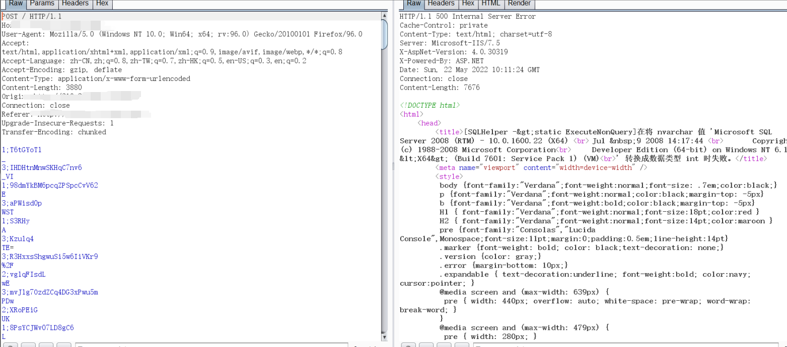Click the chunk data line TE=
Image resolution: width=787 pixels, height=347 pixels.
click(x=8, y=248)
